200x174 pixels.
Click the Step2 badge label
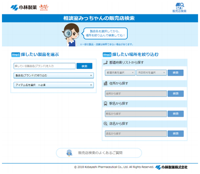pos(107,55)
